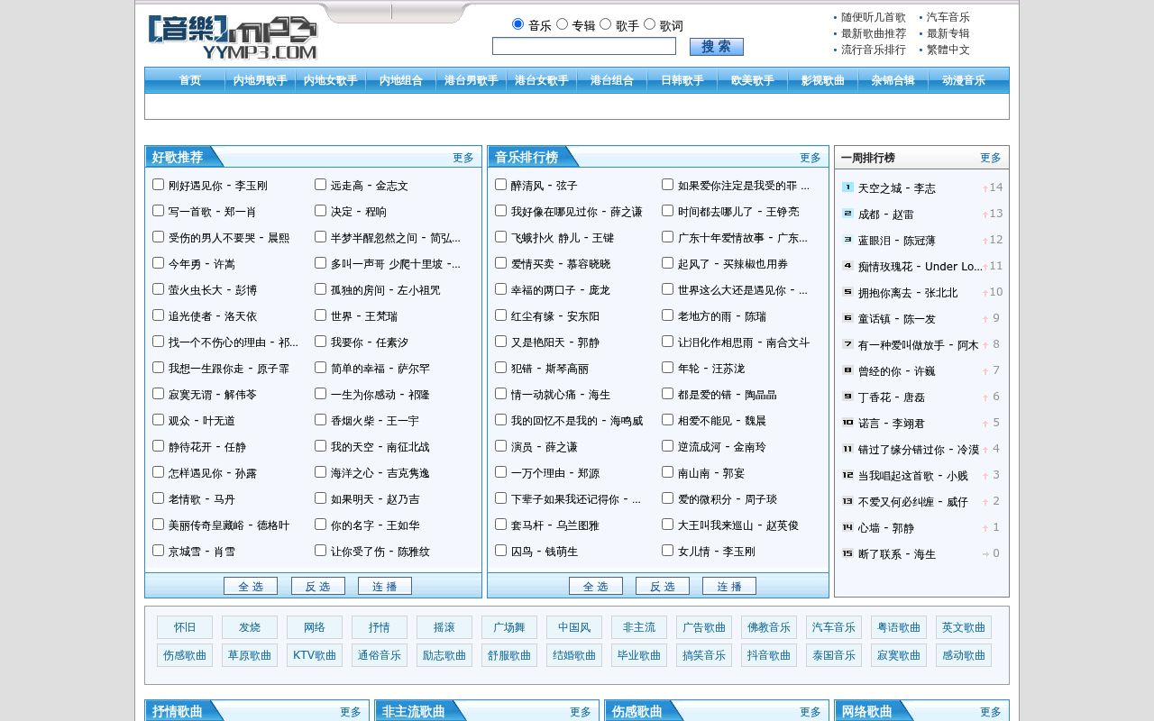Viewport: 1154px width, 721px height.
Task: Select the 歌手 radio button
Action: point(605,24)
